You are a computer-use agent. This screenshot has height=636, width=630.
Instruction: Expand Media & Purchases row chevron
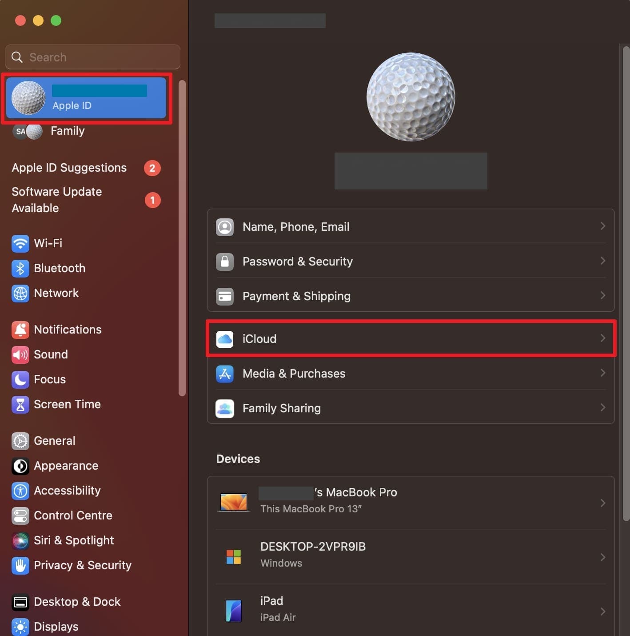point(603,373)
